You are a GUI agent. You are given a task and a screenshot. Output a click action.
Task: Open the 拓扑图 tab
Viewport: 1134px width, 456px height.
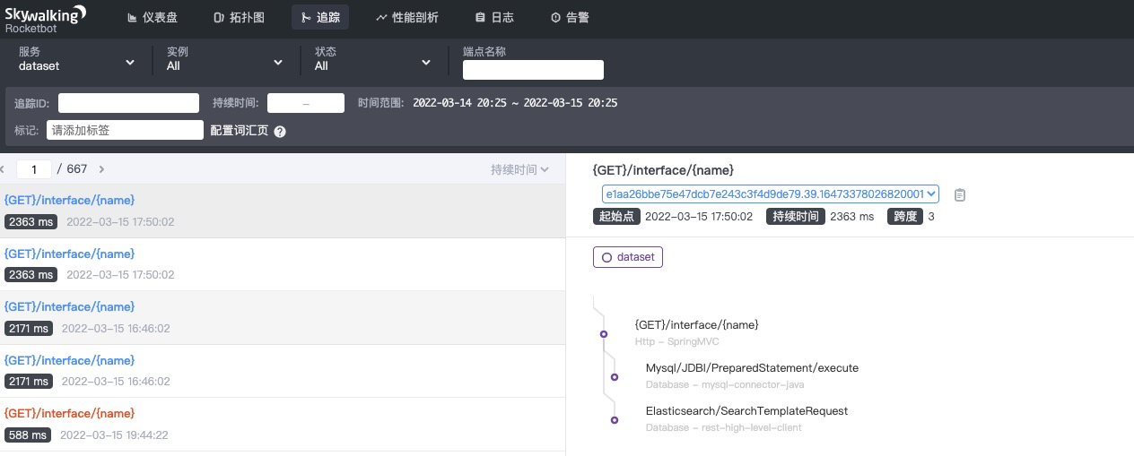[x=240, y=17]
